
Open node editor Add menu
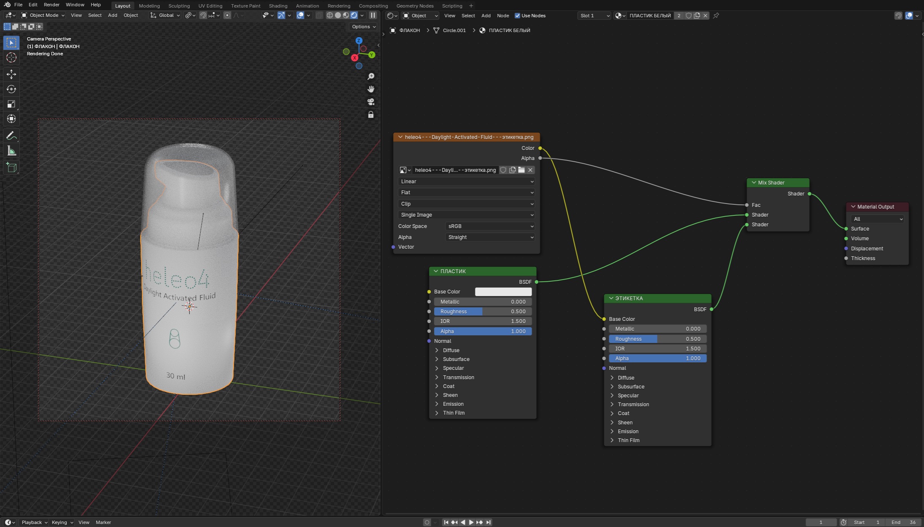click(486, 16)
